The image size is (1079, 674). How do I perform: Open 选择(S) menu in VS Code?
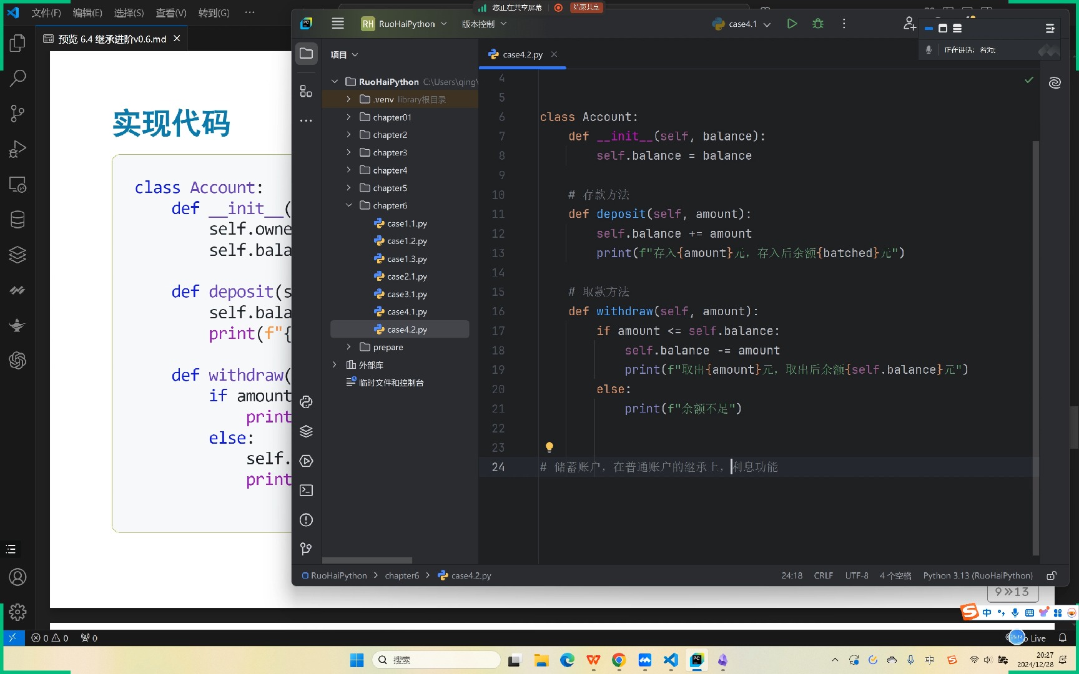[129, 12]
